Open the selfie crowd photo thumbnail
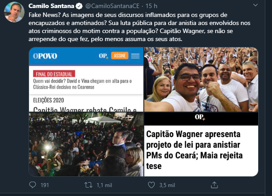The width and height of the screenshot is (272, 196). (201, 79)
